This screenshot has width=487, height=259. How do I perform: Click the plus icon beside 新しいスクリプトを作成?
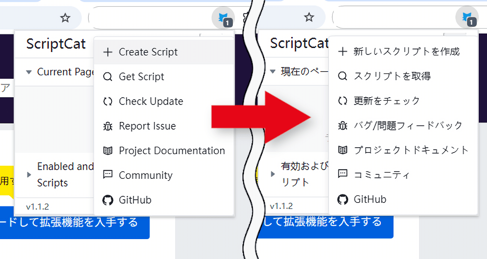coord(342,52)
